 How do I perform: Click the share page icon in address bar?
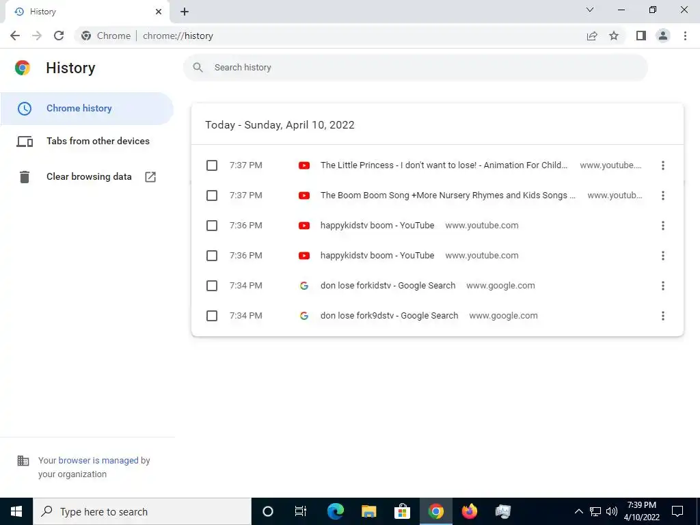(x=592, y=36)
